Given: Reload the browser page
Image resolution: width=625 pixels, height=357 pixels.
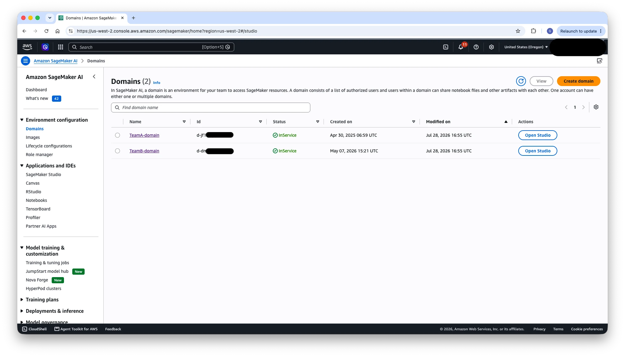Looking at the screenshot, I should click(46, 31).
